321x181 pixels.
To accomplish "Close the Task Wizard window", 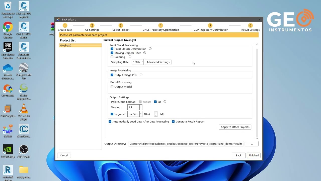I will [x=260, y=19].
